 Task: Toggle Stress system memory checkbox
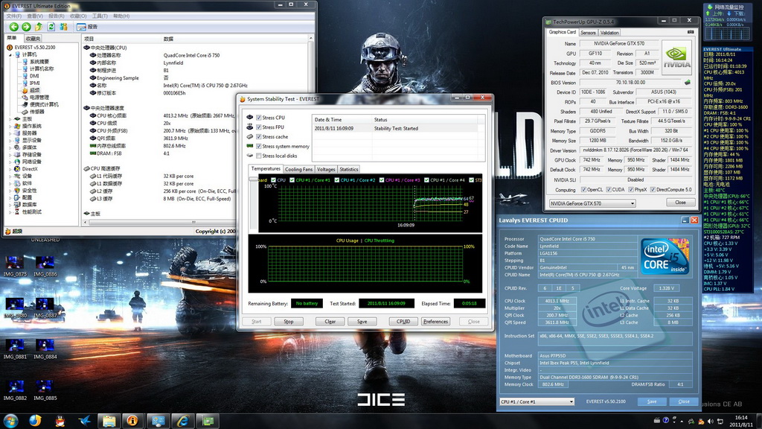[x=258, y=147]
